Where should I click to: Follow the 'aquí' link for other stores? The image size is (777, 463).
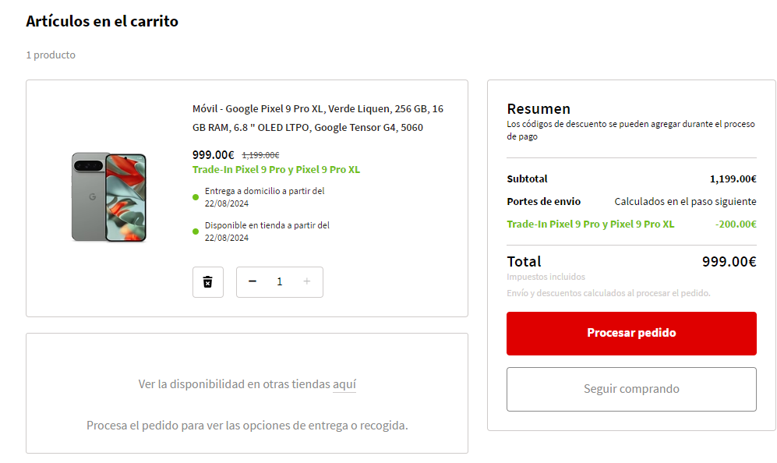[x=344, y=384]
